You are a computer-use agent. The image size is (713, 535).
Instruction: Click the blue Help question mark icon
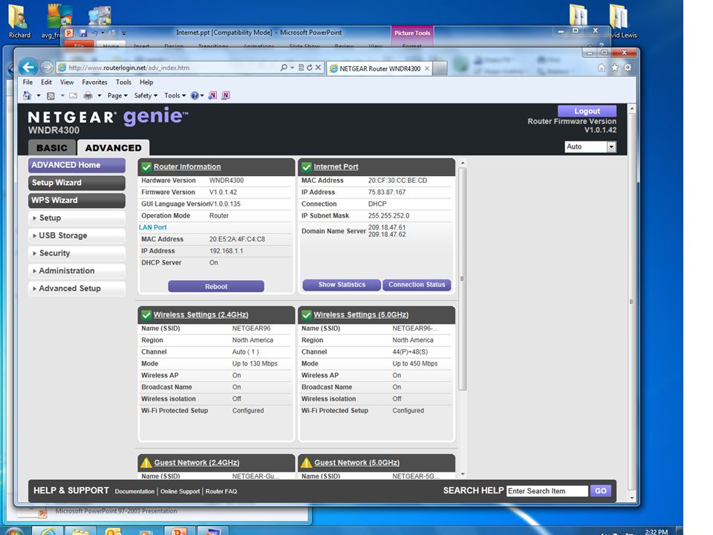pos(195,96)
